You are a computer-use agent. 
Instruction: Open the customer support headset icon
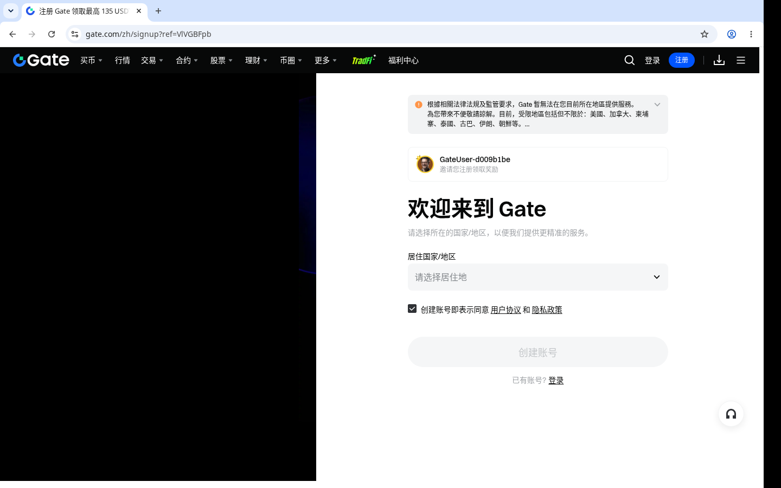tap(731, 414)
